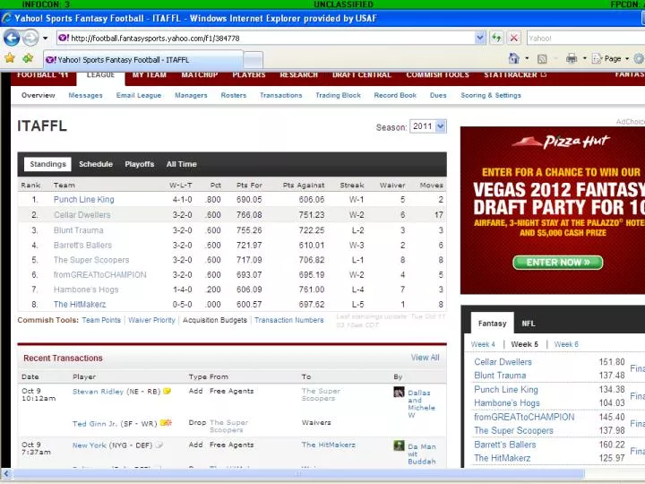Image resolution: width=645 pixels, height=484 pixels.
Task: Open the Messages sub-navigation link
Action: [x=86, y=96]
